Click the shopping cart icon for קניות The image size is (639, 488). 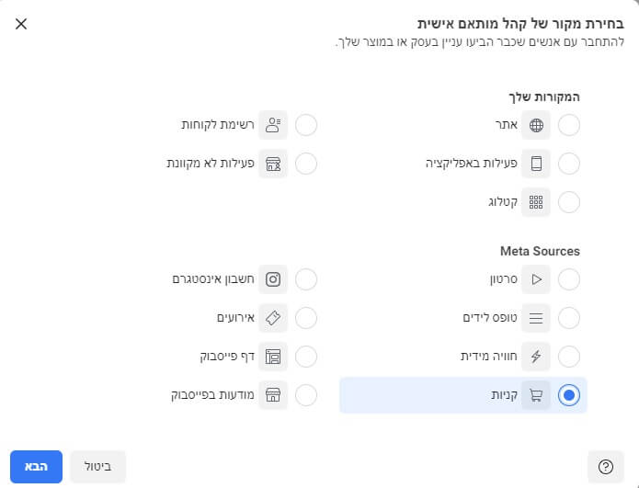(x=536, y=395)
